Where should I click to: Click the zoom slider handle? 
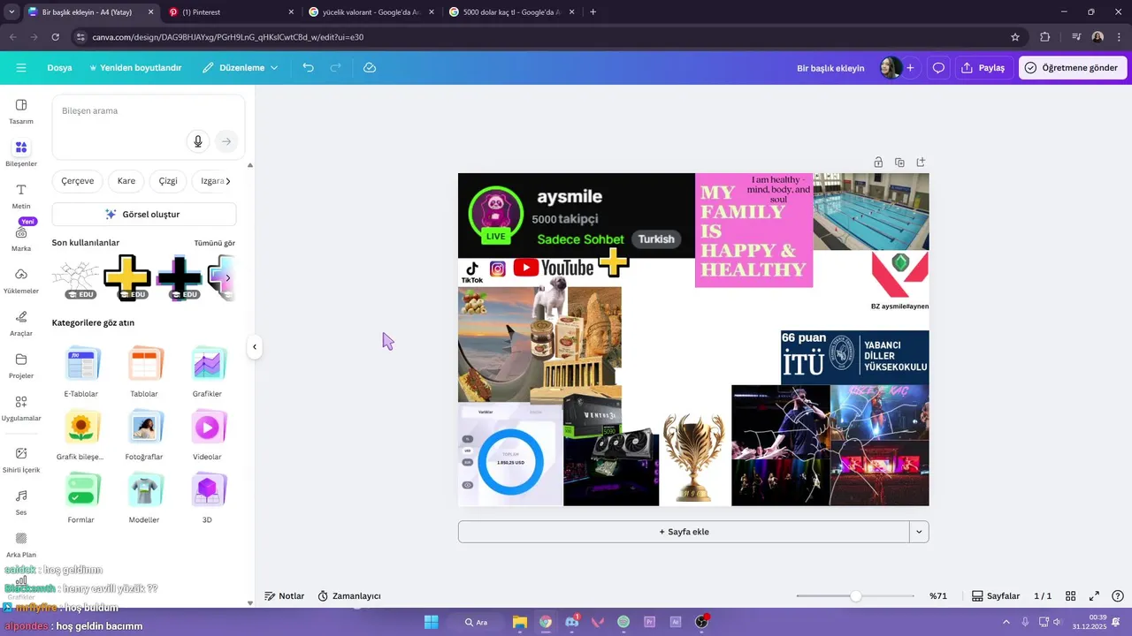point(855,596)
